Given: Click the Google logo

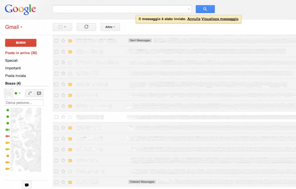Looking at the screenshot, I should pyautogui.click(x=20, y=9).
